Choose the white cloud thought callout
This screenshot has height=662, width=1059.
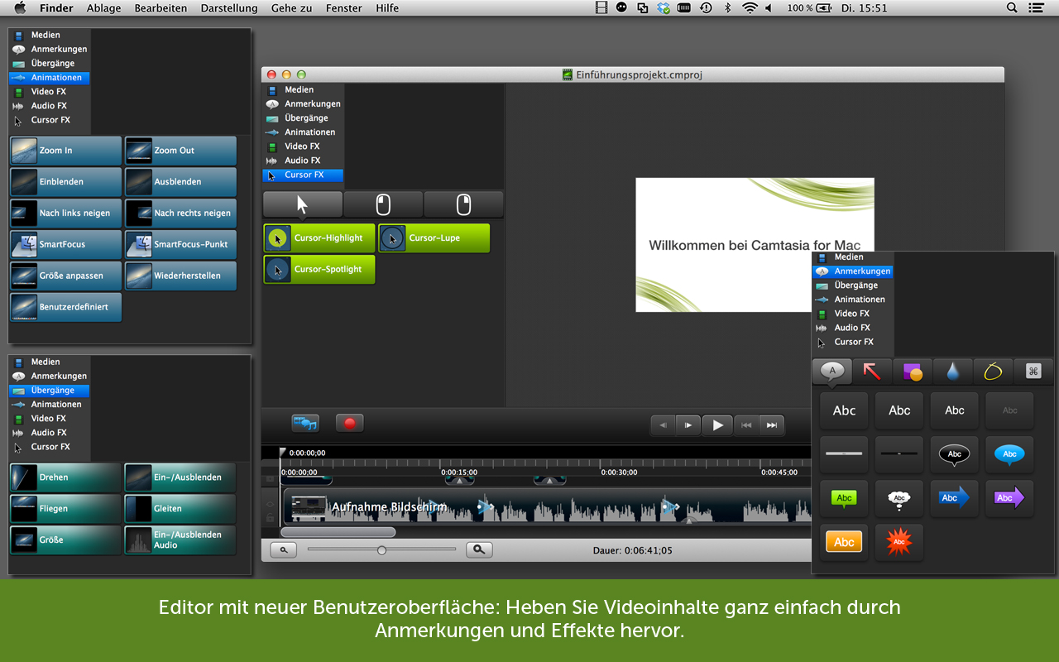(899, 498)
